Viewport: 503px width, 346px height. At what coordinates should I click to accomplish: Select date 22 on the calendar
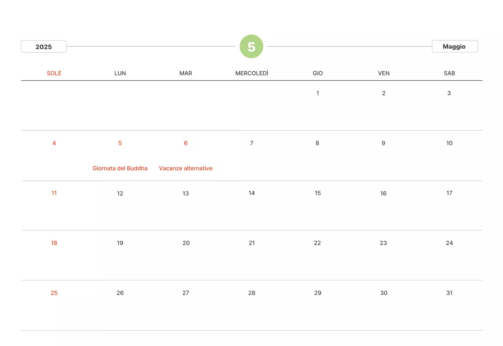pyautogui.click(x=318, y=243)
